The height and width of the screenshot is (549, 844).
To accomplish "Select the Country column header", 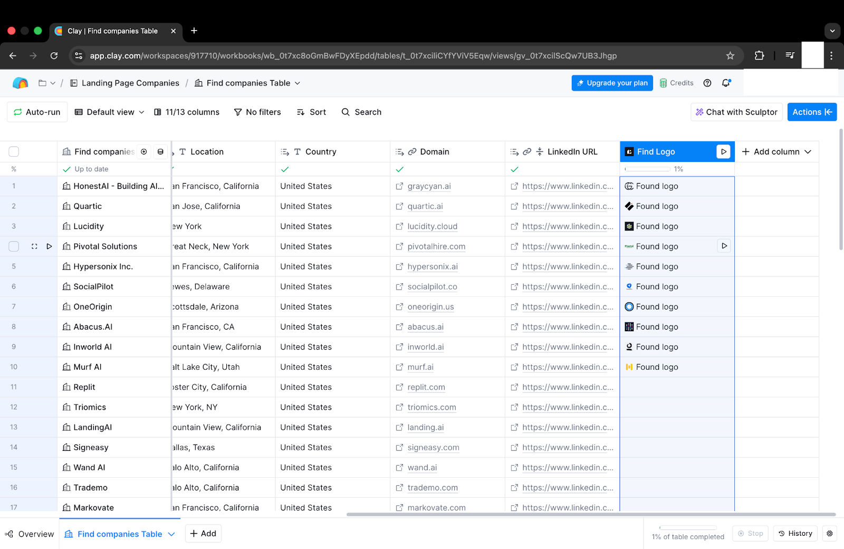I will tap(332, 151).
